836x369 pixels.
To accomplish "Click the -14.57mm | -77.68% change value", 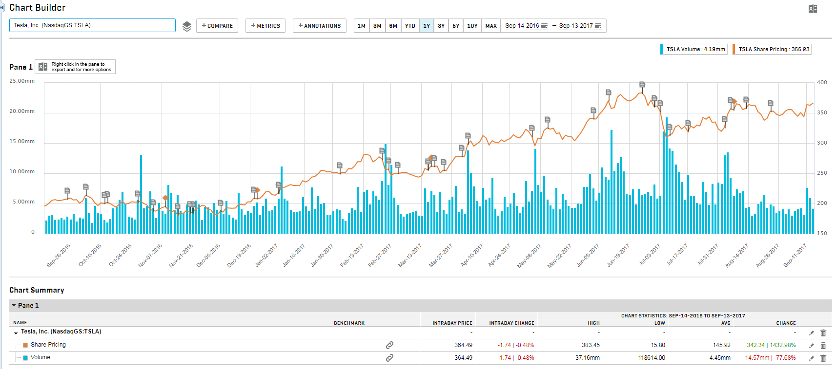I will (769, 358).
